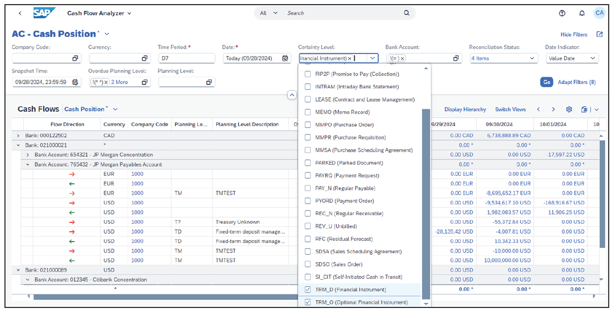614x314 pixels.
Task: Click the CA user avatar
Action: [600, 13]
